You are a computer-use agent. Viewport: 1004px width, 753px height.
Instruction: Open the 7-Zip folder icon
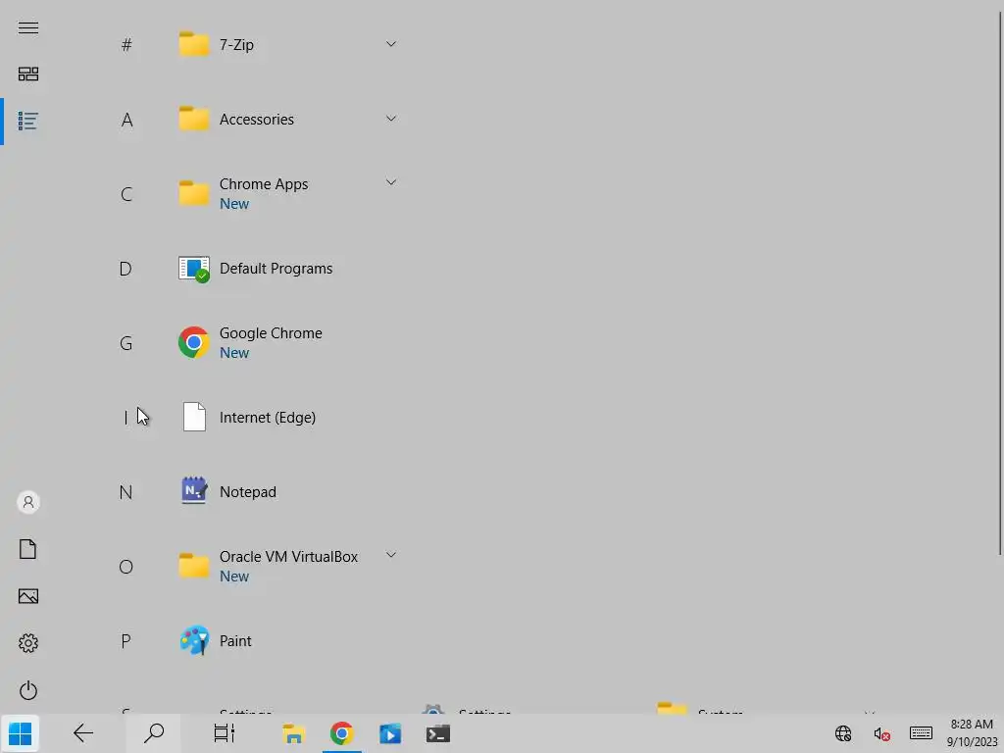tap(194, 45)
